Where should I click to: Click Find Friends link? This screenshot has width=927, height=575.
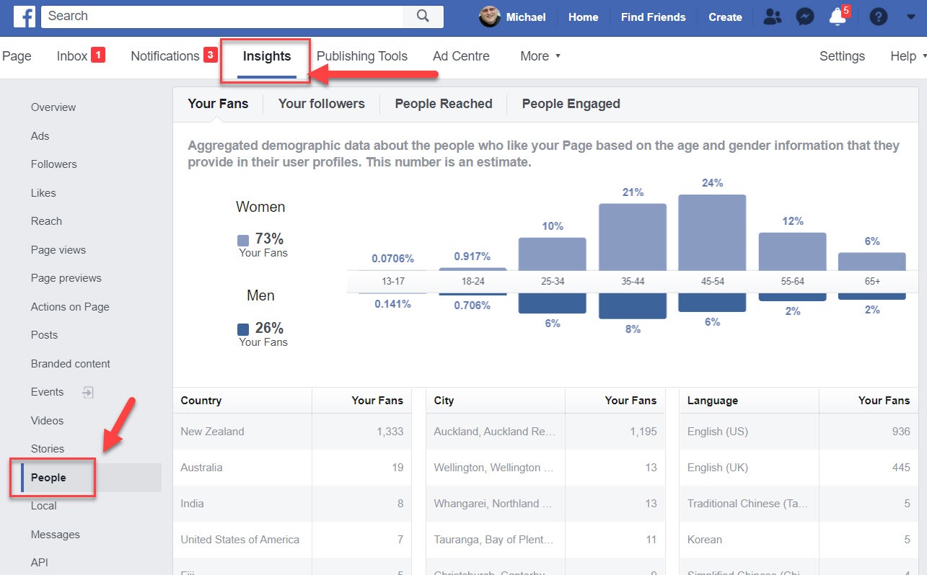(653, 17)
